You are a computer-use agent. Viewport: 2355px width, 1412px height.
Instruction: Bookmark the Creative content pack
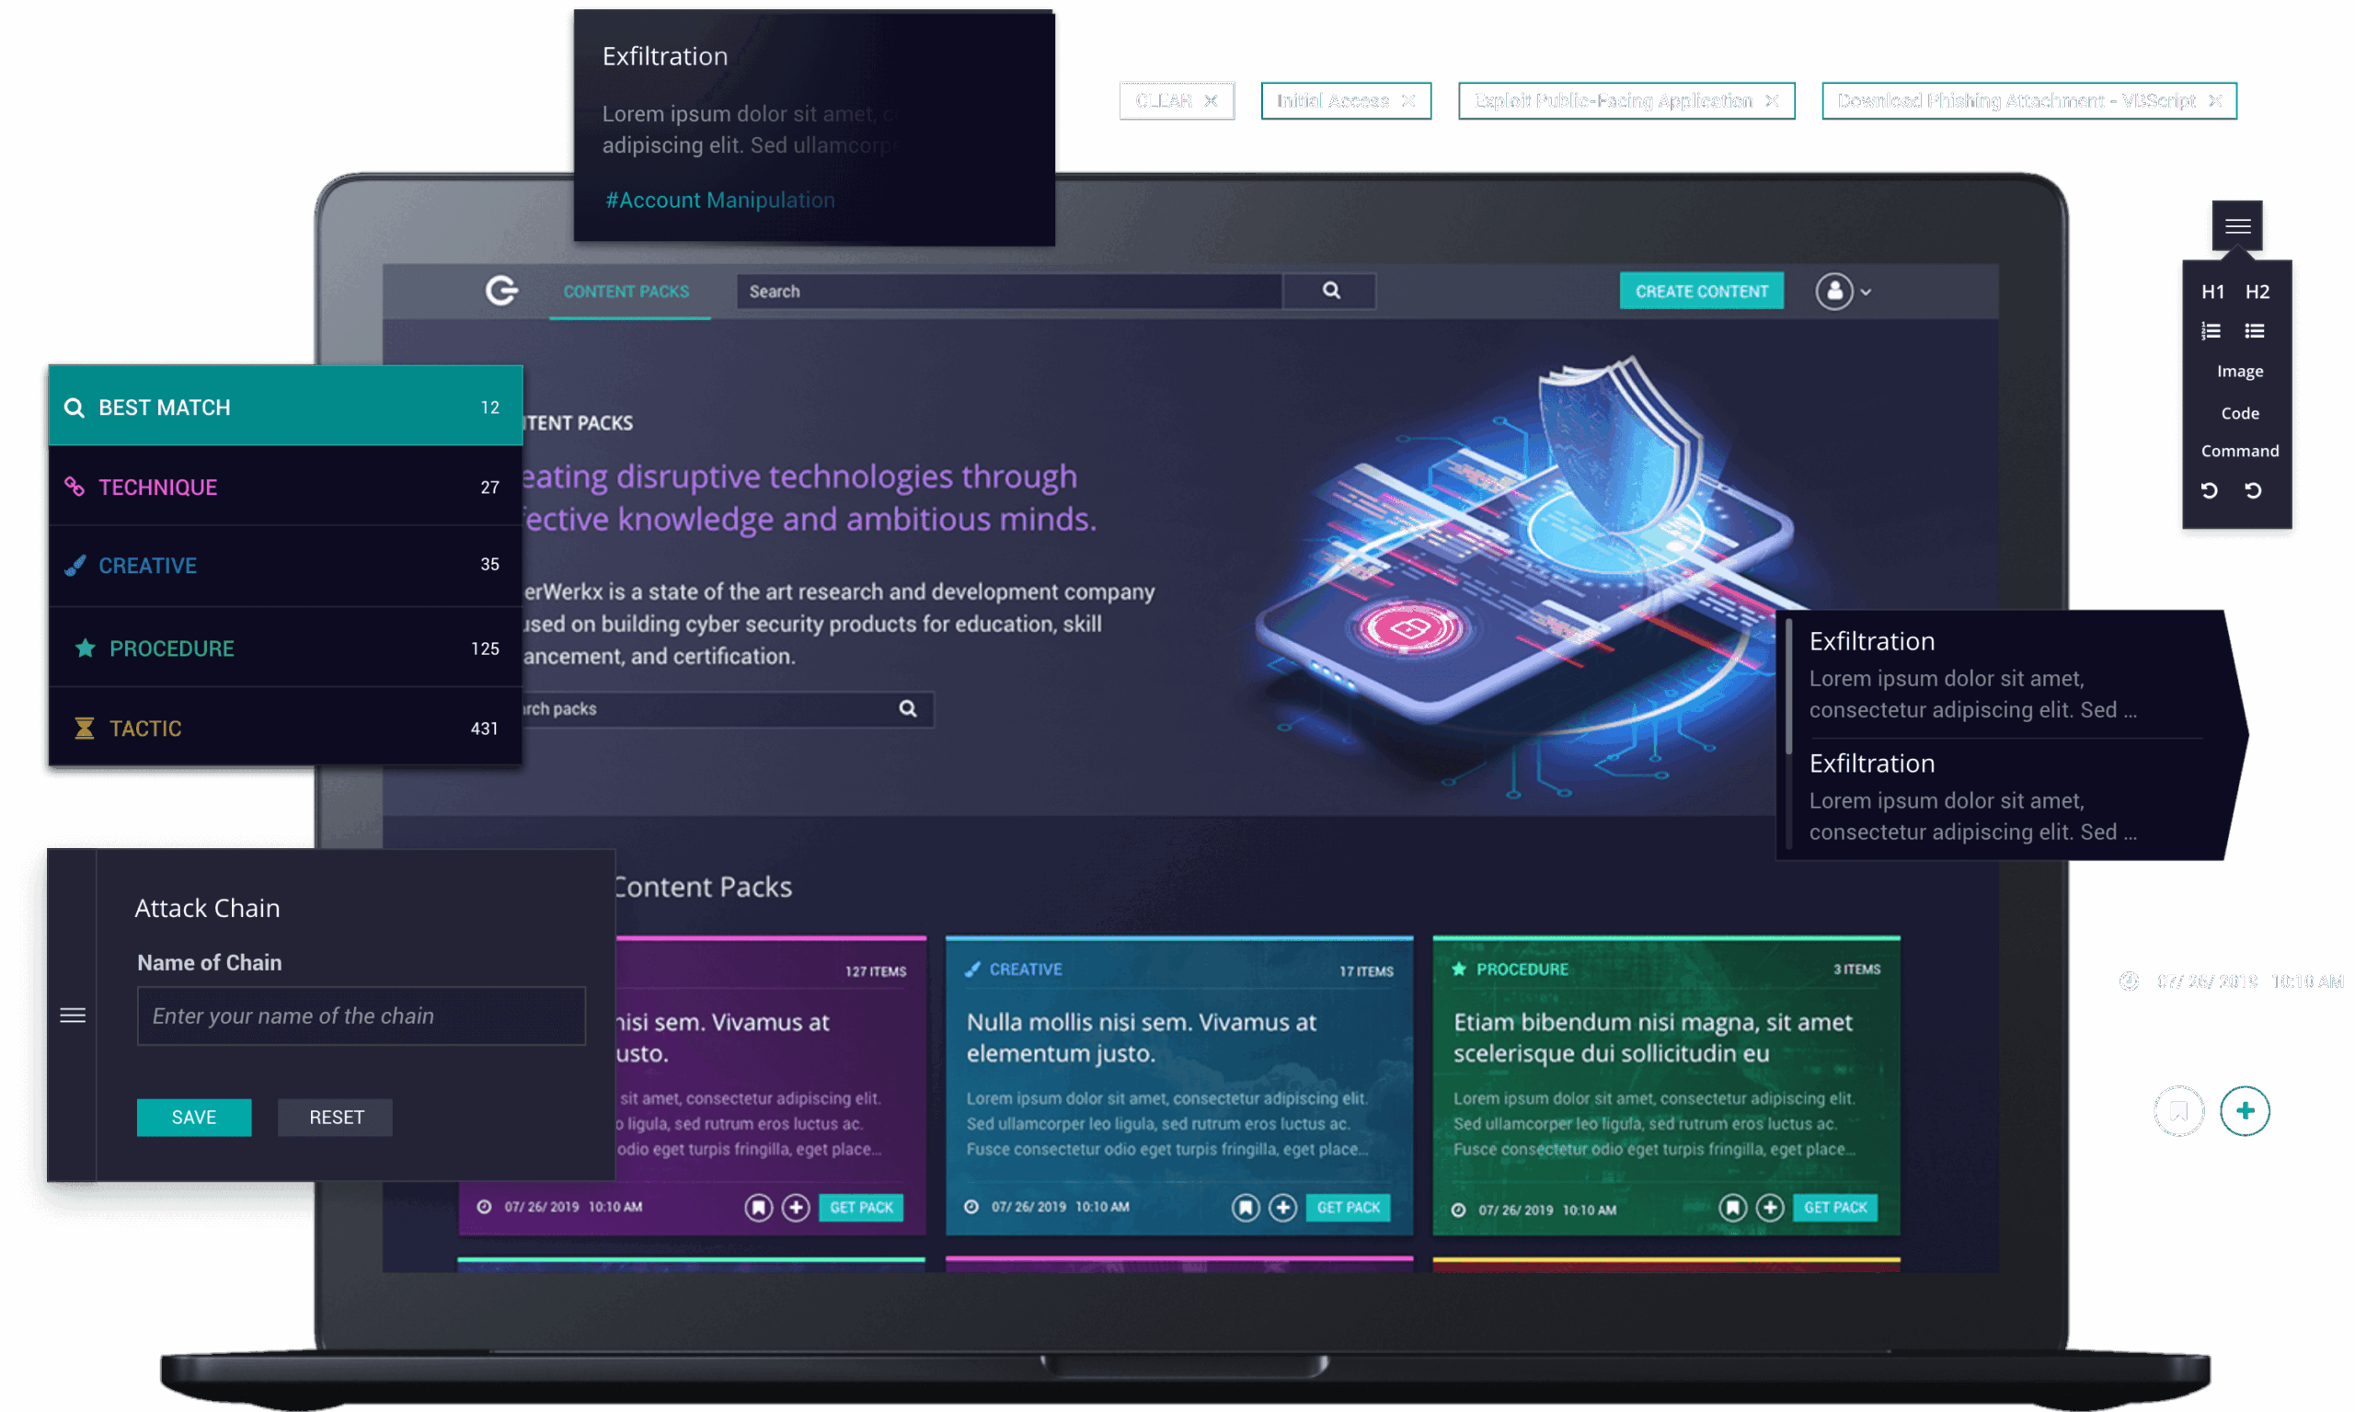pos(1246,1207)
